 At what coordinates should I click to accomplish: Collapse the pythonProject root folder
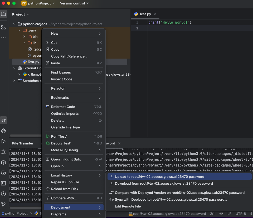[x=14, y=24]
